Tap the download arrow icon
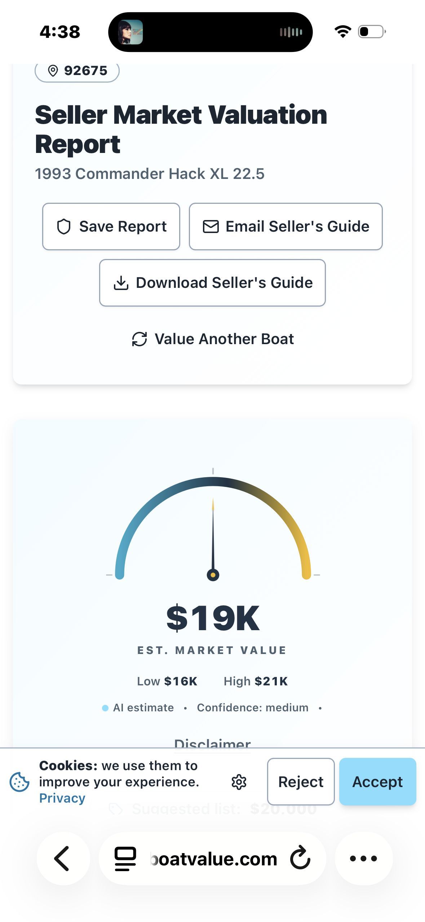The image size is (425, 922). click(121, 283)
